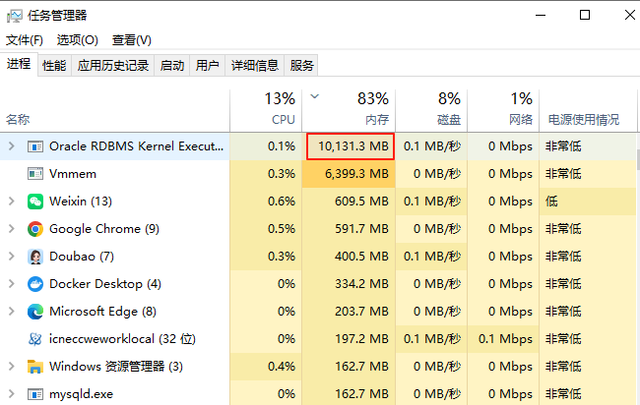Viewport: 640px width, 405px height.
Task: Maximize the Task Manager window
Action: [x=585, y=16]
